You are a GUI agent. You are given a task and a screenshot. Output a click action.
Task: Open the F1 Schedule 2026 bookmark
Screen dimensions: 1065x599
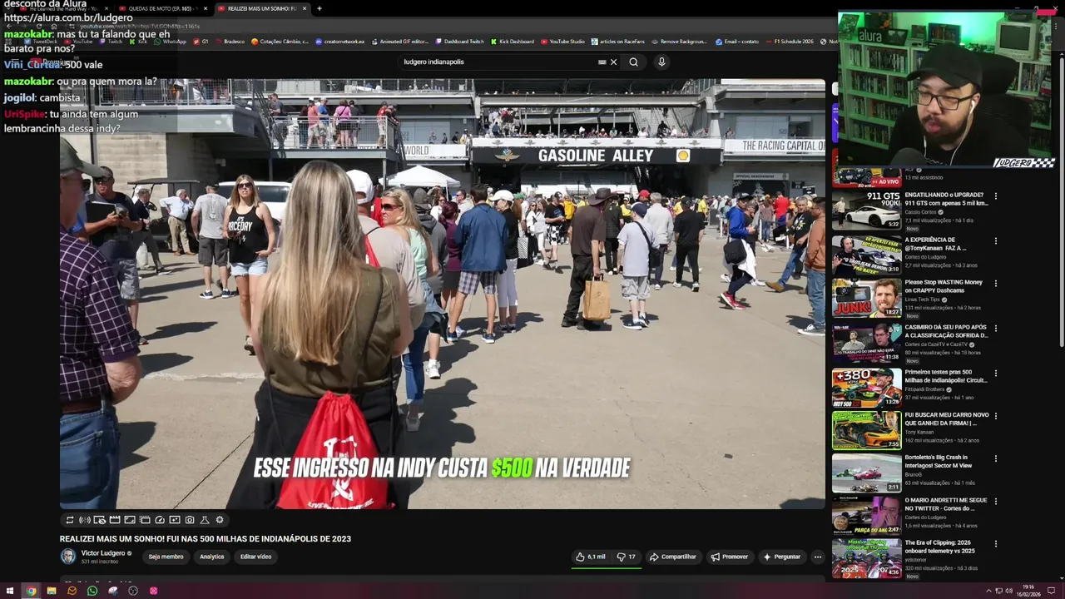(x=789, y=42)
